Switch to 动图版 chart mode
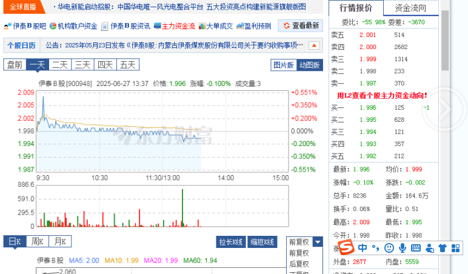The image size is (468, 274). point(310,65)
